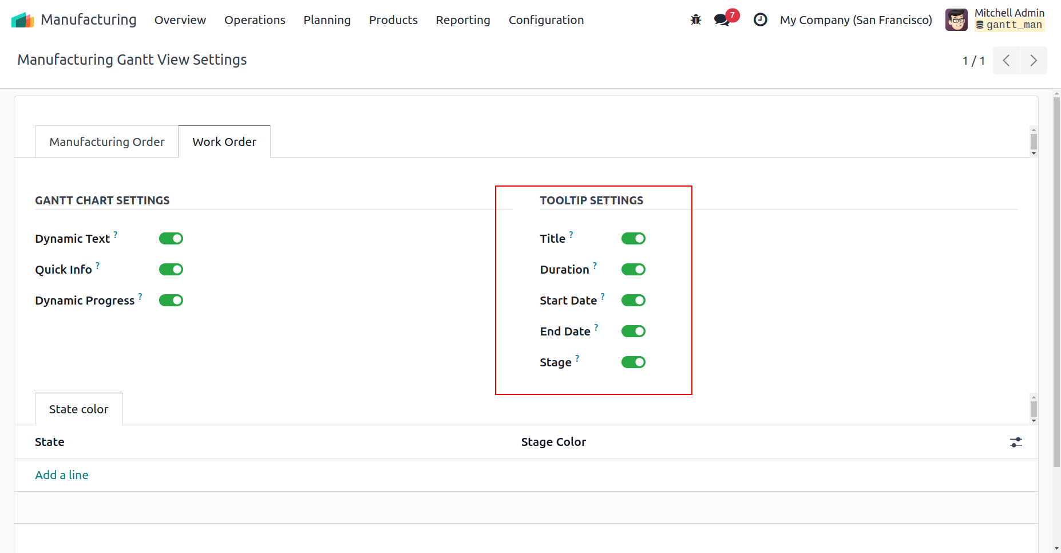Go to previous record arrow
Image resolution: width=1061 pixels, height=553 pixels.
pyautogui.click(x=1006, y=61)
